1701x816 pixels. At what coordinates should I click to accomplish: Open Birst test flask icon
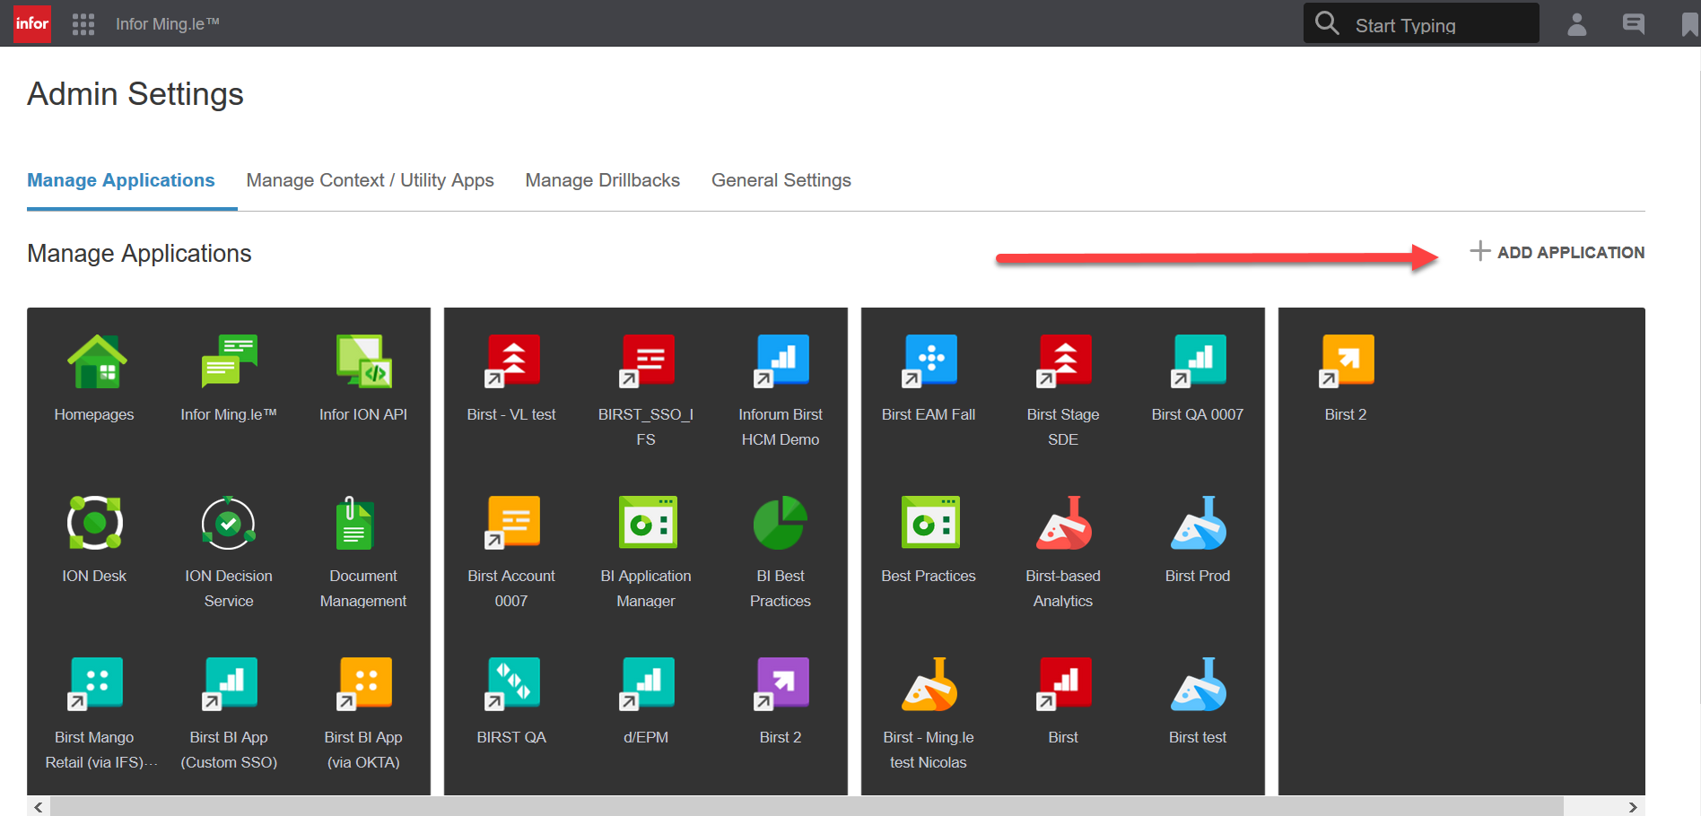tap(1199, 684)
